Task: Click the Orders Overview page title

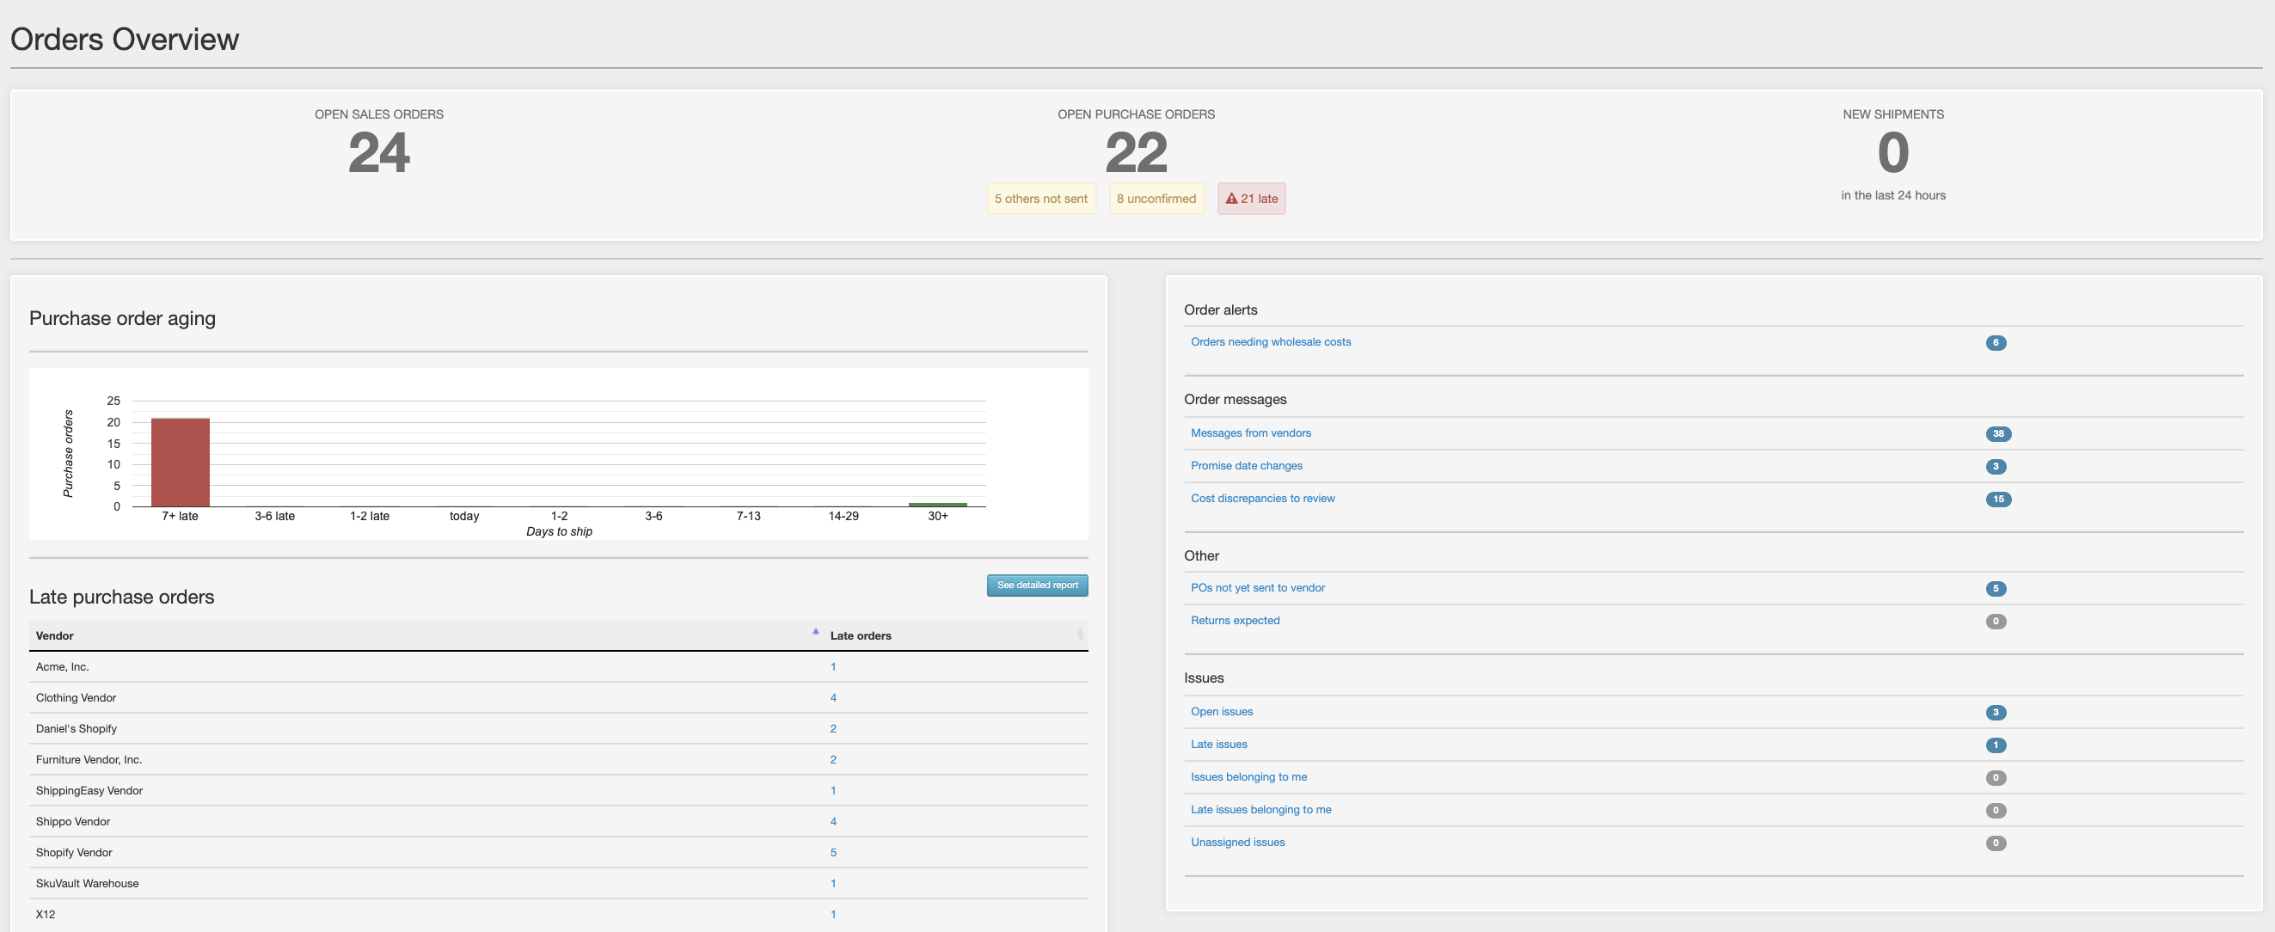Action: click(125, 40)
